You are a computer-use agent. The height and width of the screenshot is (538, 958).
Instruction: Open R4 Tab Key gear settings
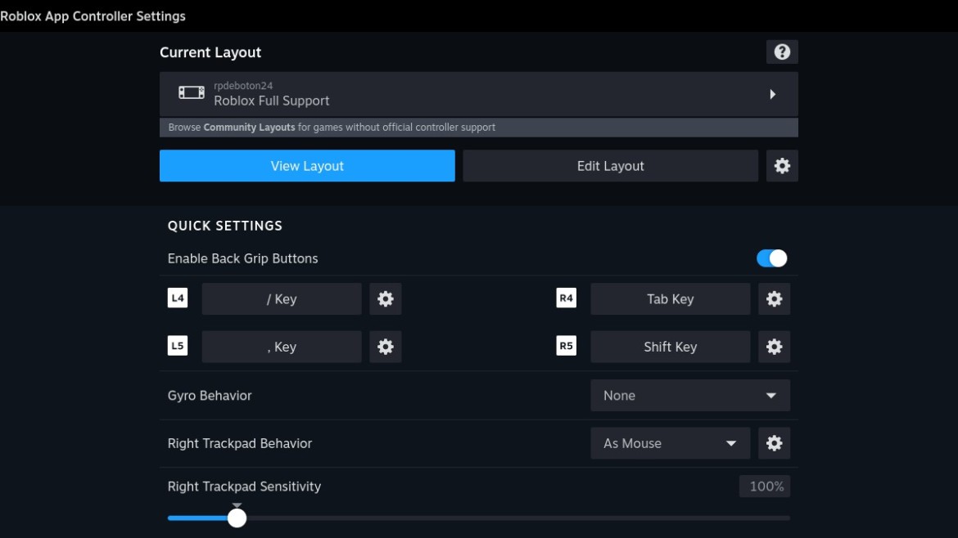tap(774, 299)
